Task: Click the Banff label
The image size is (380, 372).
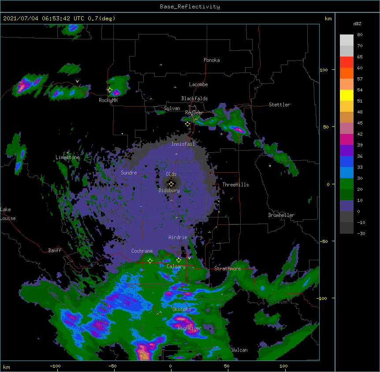Action: point(55,251)
